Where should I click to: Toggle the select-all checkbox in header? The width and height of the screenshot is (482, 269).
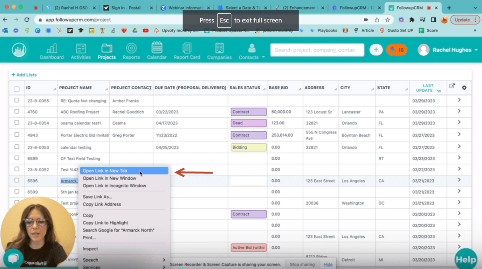[x=16, y=89]
